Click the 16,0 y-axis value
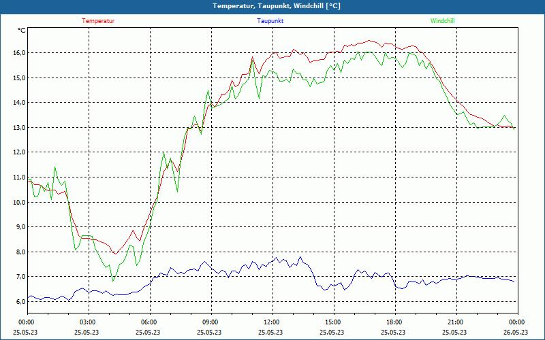545x340 pixels. pos(21,53)
